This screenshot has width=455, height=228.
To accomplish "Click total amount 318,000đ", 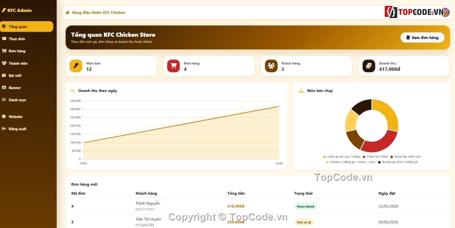I will pos(236,206).
